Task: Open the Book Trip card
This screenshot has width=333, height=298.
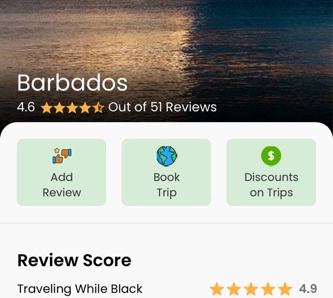Action: (167, 173)
